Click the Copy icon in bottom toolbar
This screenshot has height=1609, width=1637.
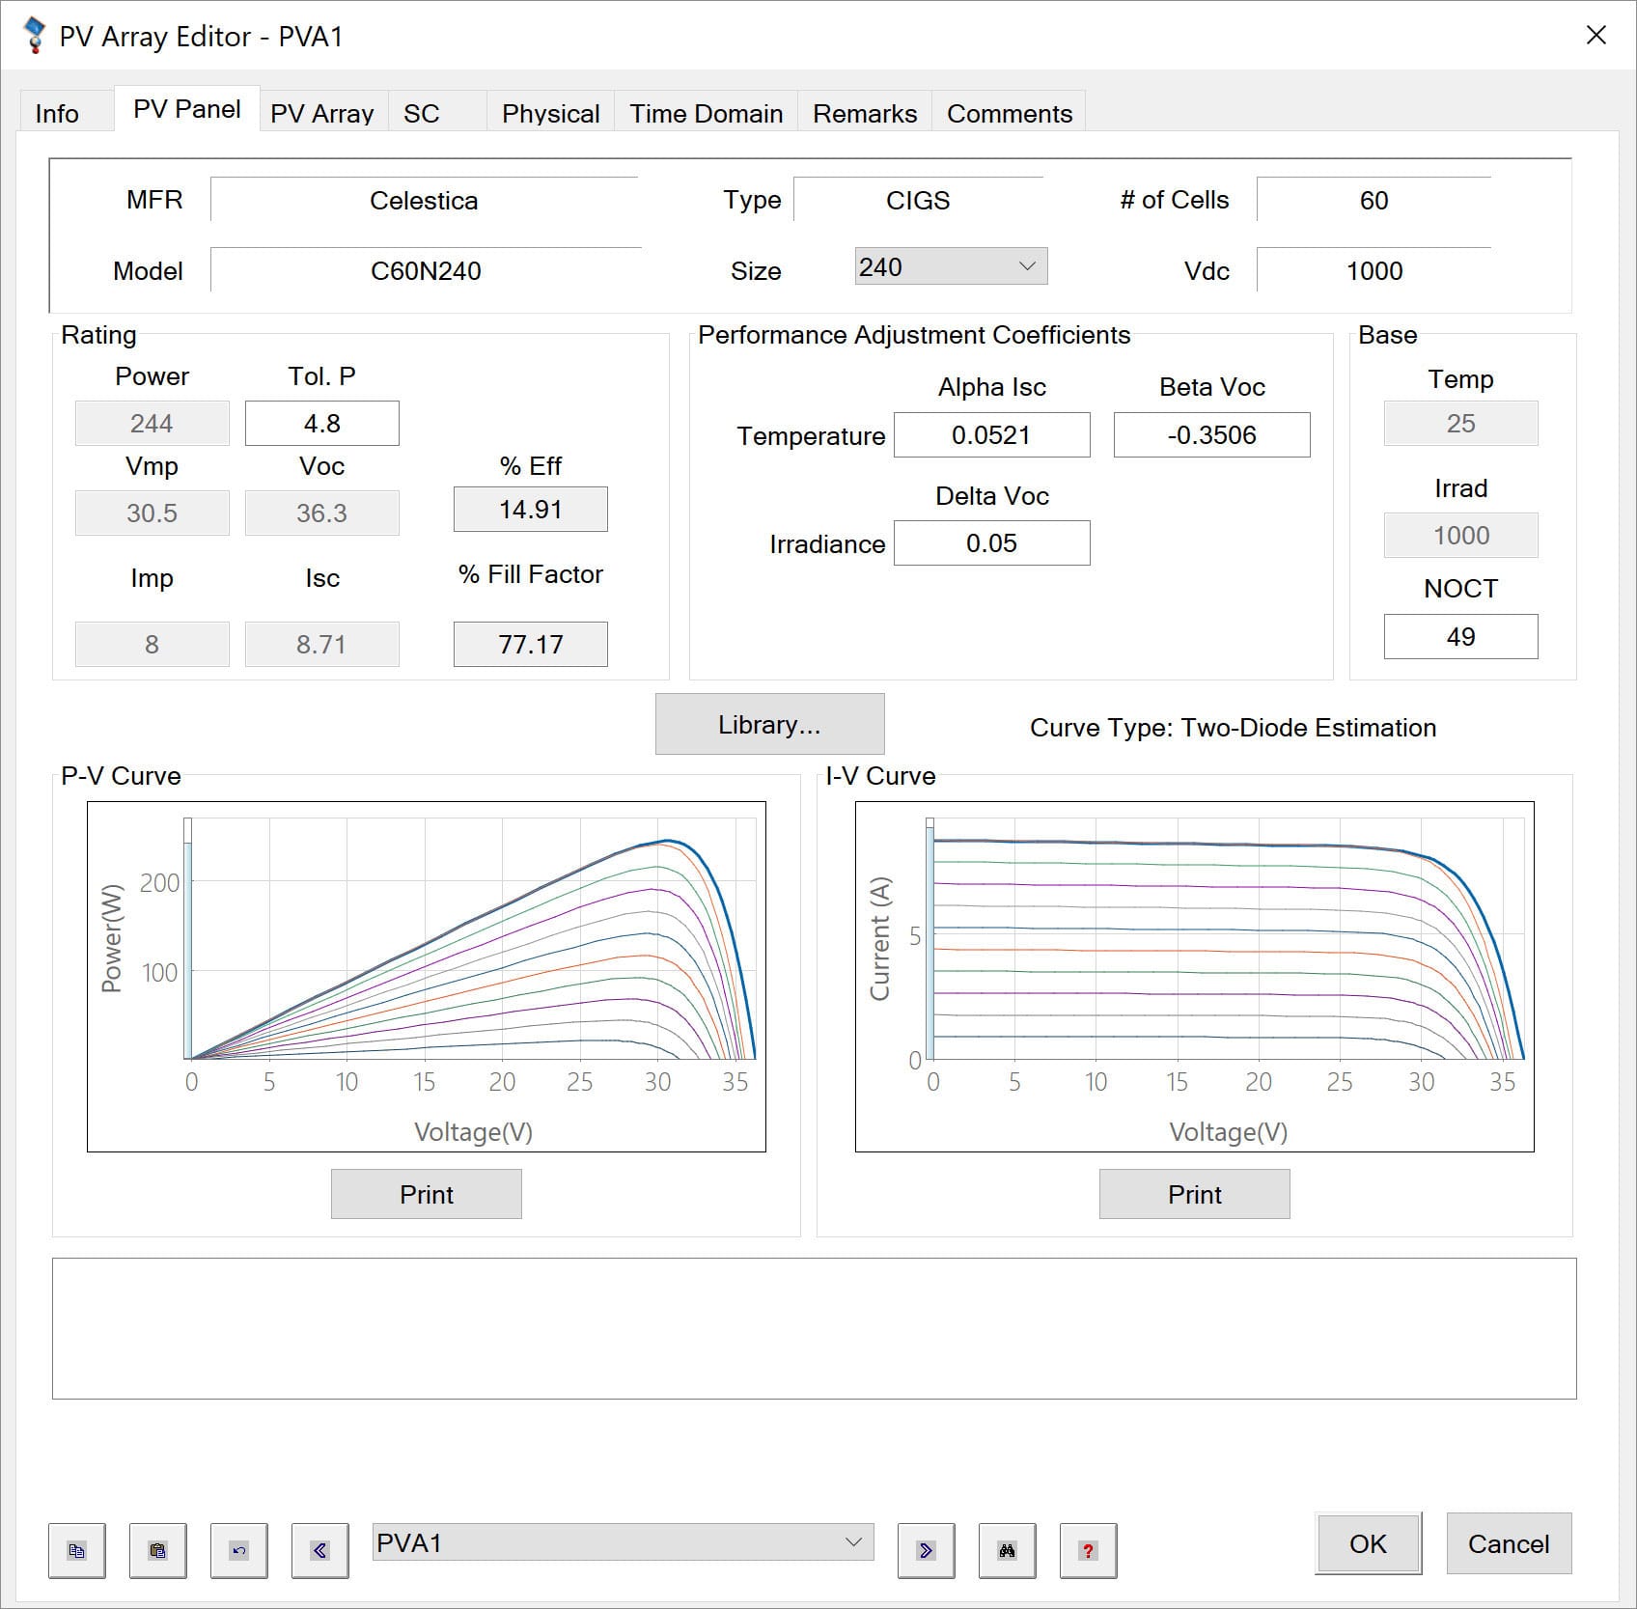pyautogui.click(x=77, y=1551)
